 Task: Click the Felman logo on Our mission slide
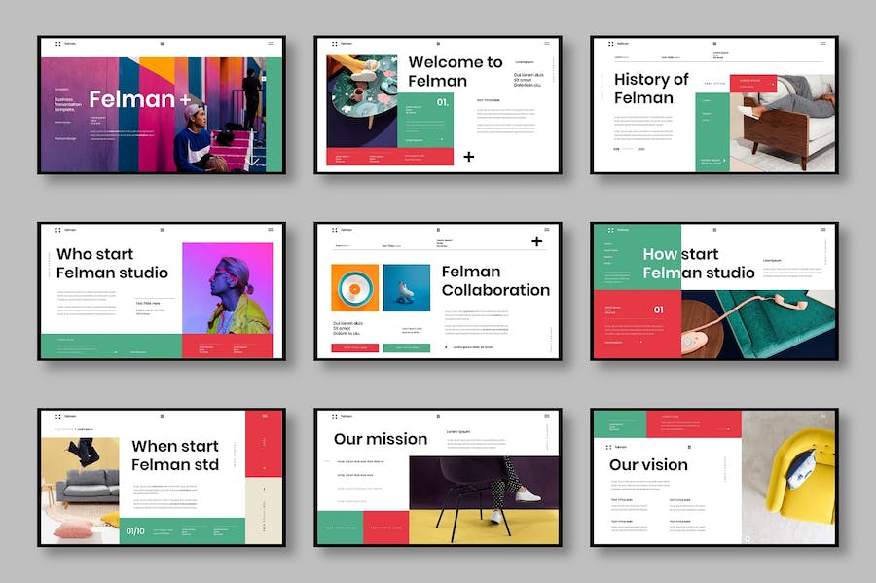(x=335, y=416)
